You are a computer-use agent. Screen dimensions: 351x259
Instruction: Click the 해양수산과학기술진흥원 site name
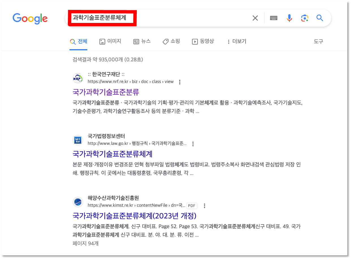point(113,198)
